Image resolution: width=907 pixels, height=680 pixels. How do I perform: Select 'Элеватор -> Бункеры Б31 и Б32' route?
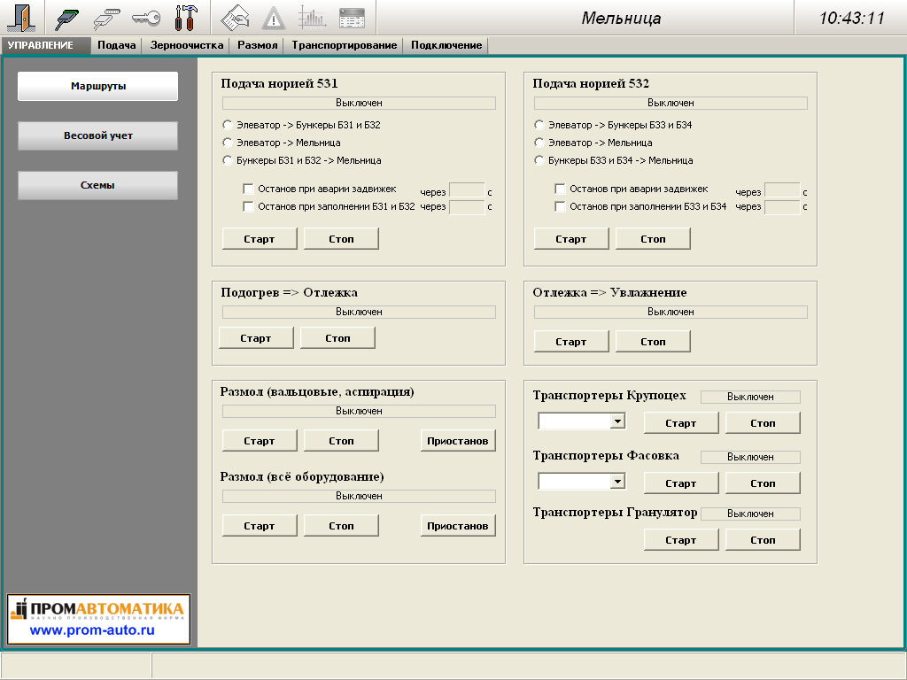[x=228, y=125]
